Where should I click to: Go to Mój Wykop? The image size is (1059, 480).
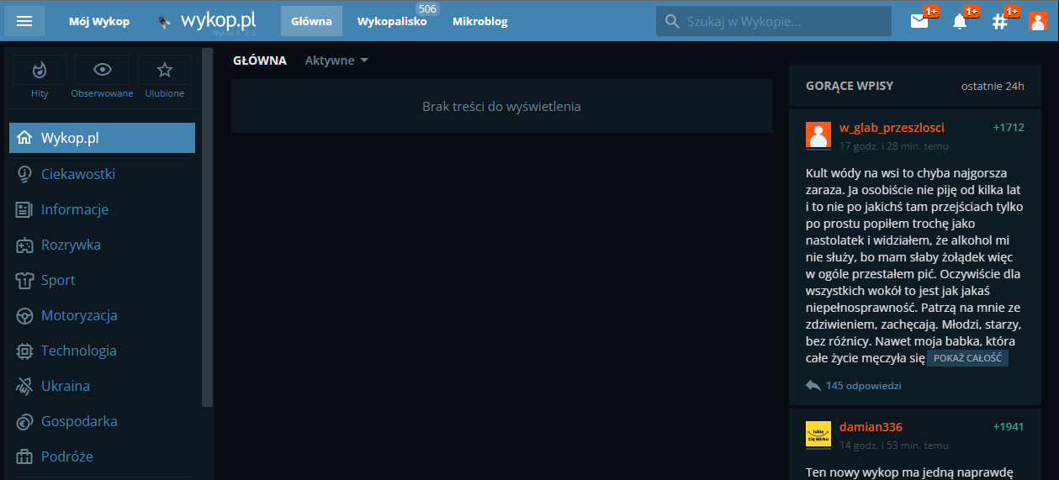click(99, 21)
